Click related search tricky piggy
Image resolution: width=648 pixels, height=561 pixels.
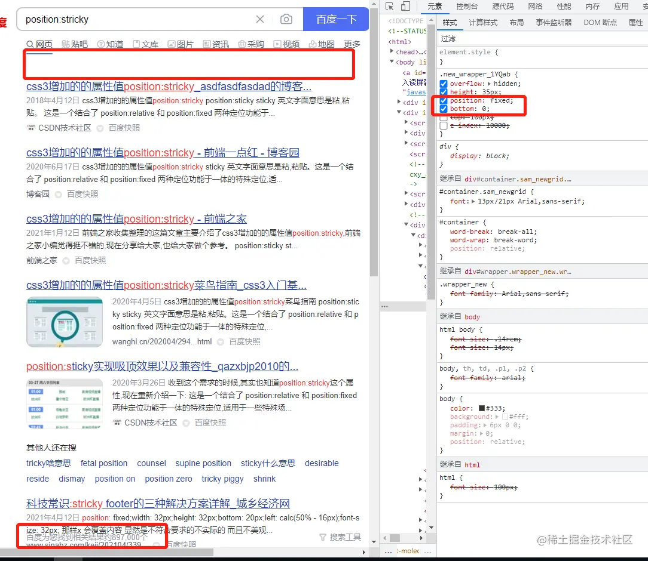click(222, 479)
